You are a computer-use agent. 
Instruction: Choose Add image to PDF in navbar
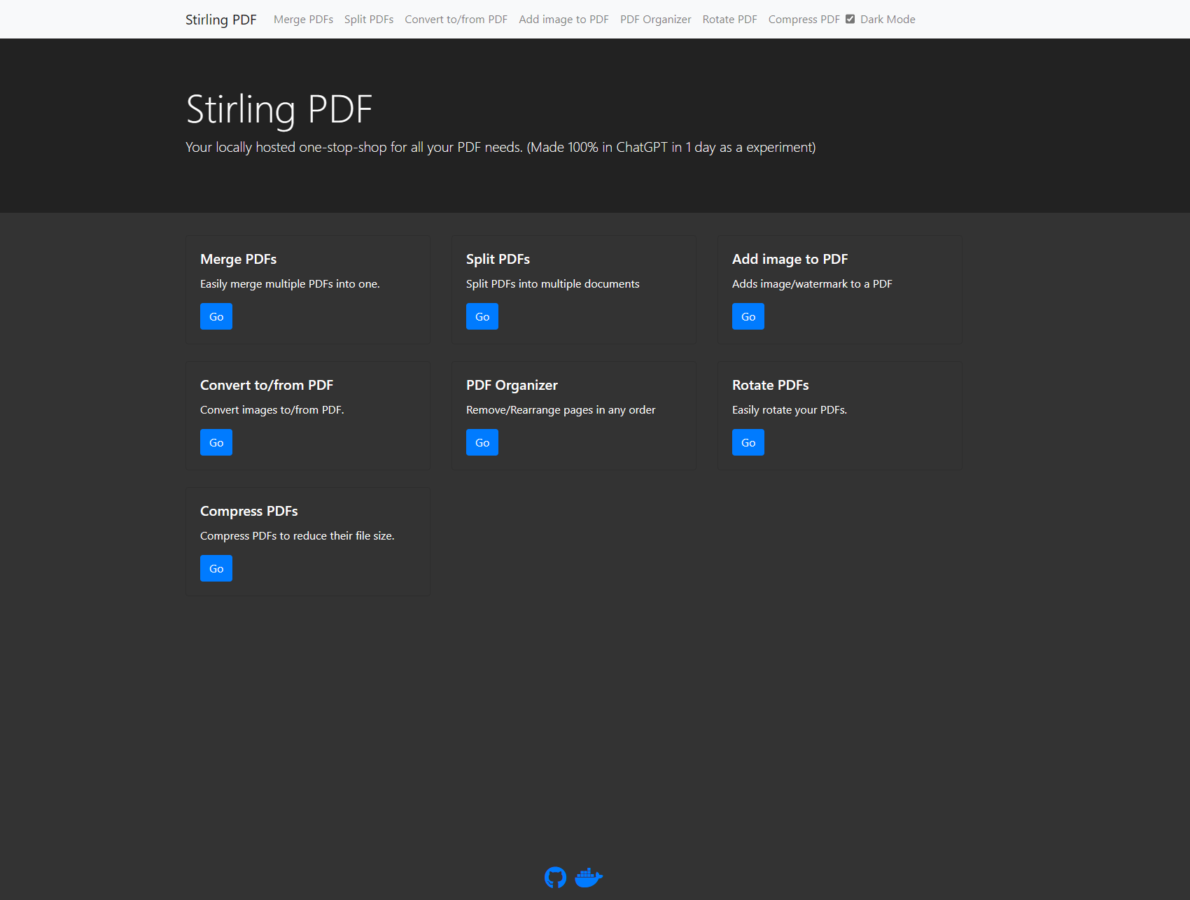point(563,20)
